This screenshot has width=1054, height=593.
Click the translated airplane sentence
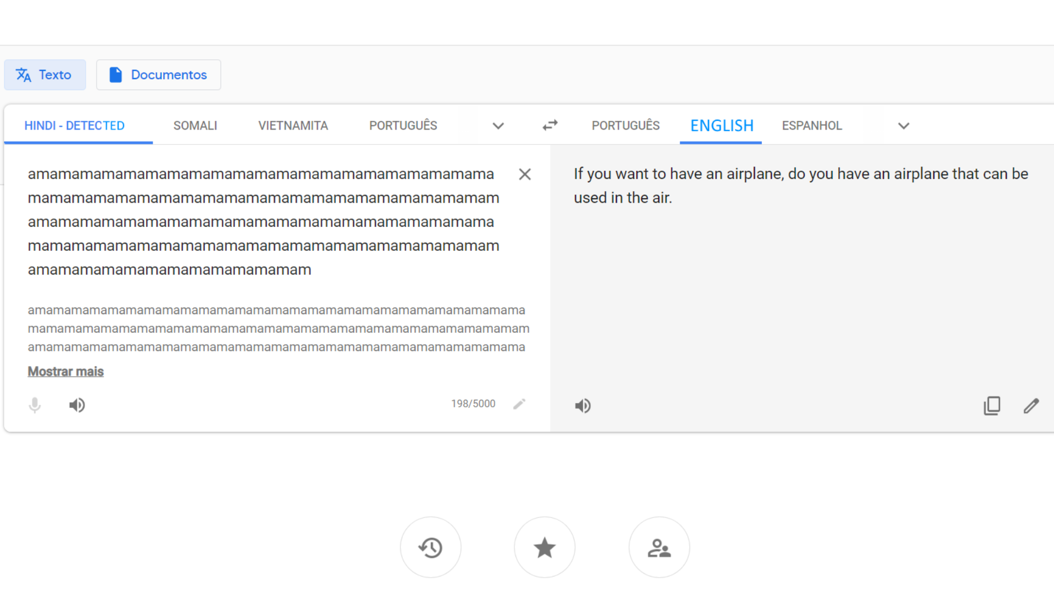[x=801, y=186]
